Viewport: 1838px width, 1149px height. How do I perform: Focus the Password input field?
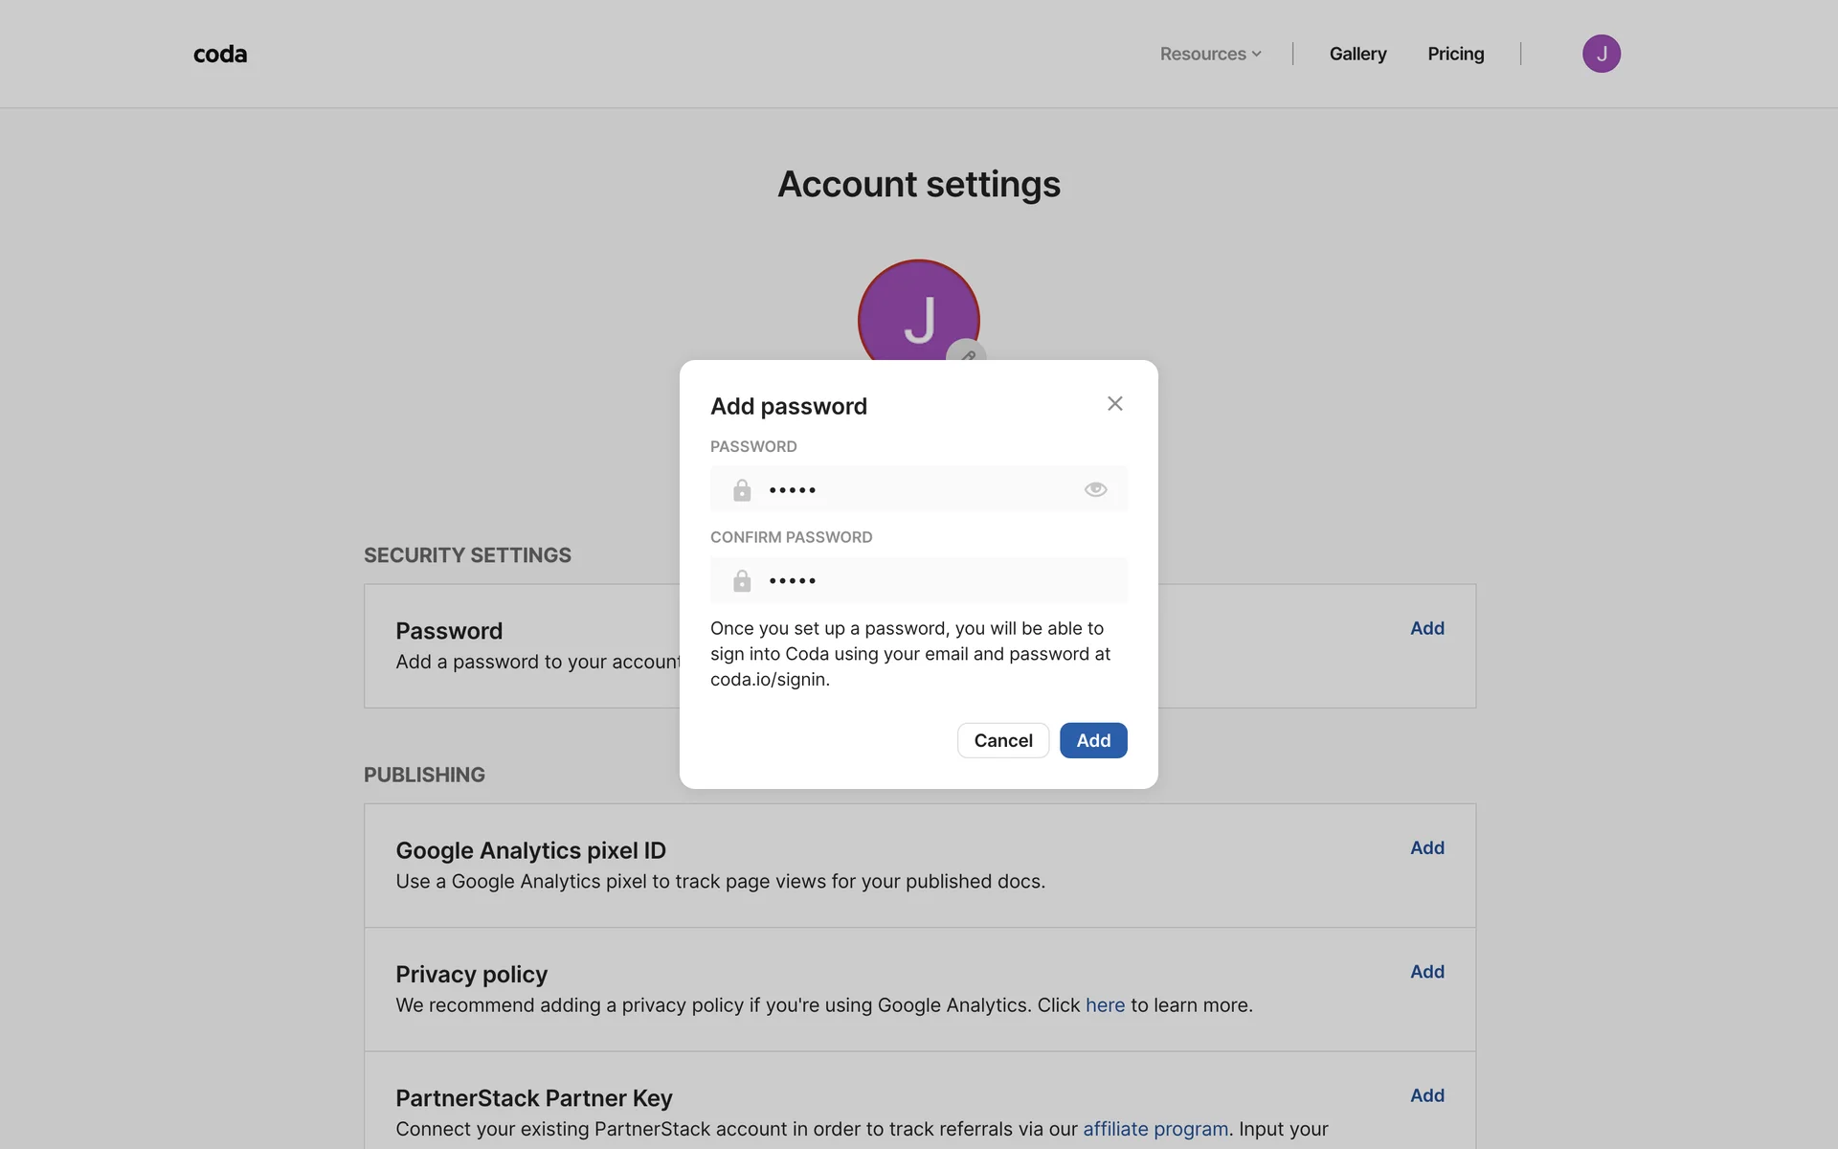[919, 489]
